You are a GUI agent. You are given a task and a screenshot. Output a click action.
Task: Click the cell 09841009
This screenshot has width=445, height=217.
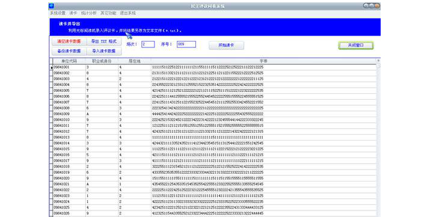point(69,114)
